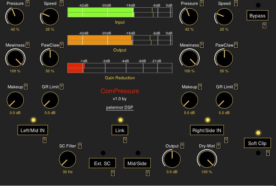Enable Mid/Side processing mode
276x186 pixels.
point(137,163)
